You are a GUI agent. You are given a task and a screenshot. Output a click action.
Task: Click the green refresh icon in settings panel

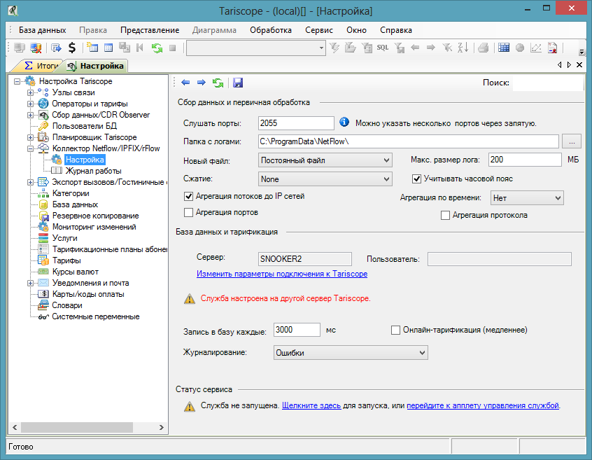[x=218, y=83]
